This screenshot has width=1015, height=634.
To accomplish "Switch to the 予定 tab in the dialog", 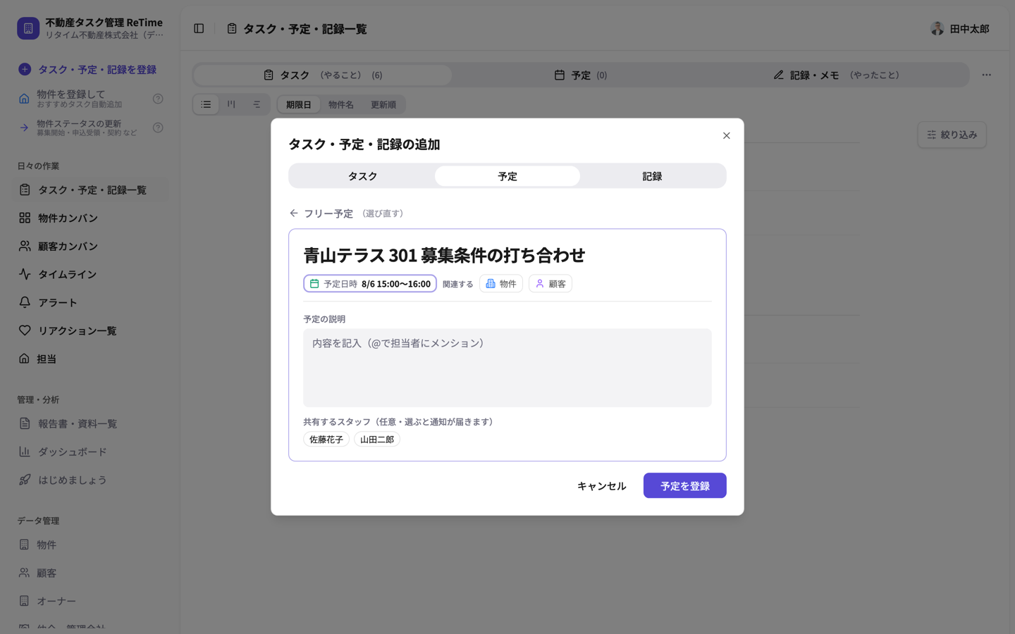I will [x=508, y=176].
